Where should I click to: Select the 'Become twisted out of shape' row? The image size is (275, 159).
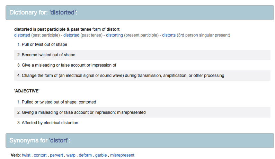point(48,55)
